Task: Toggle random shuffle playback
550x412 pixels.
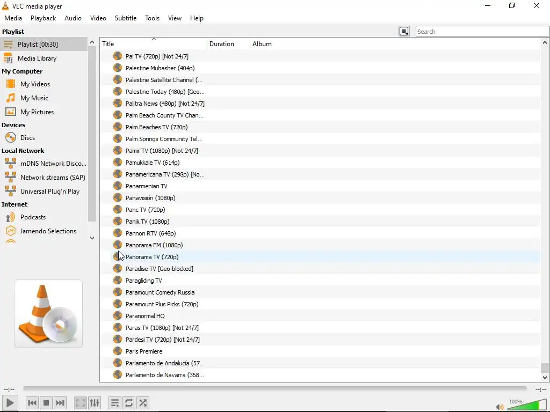Action: click(x=143, y=403)
